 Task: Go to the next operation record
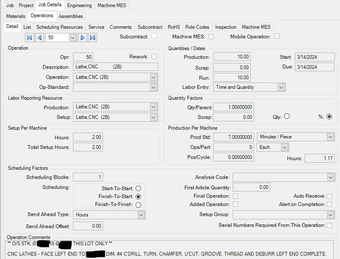click(83, 38)
